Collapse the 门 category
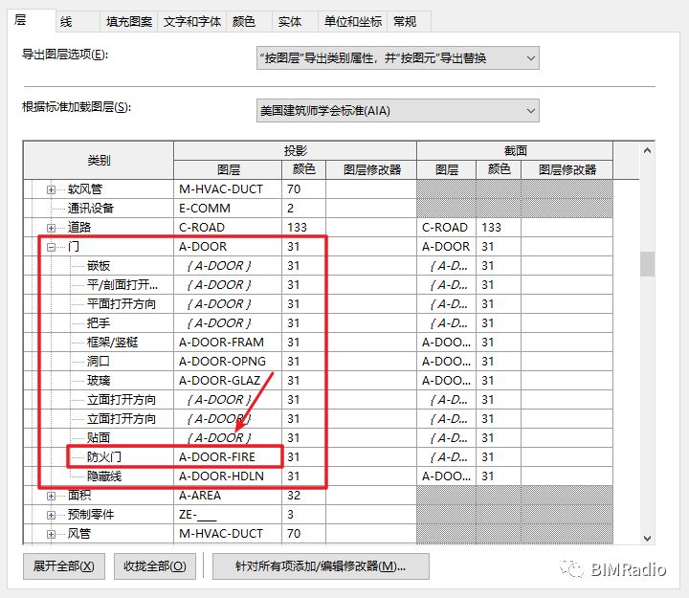Viewport: 689px width, 598px height. [51, 248]
